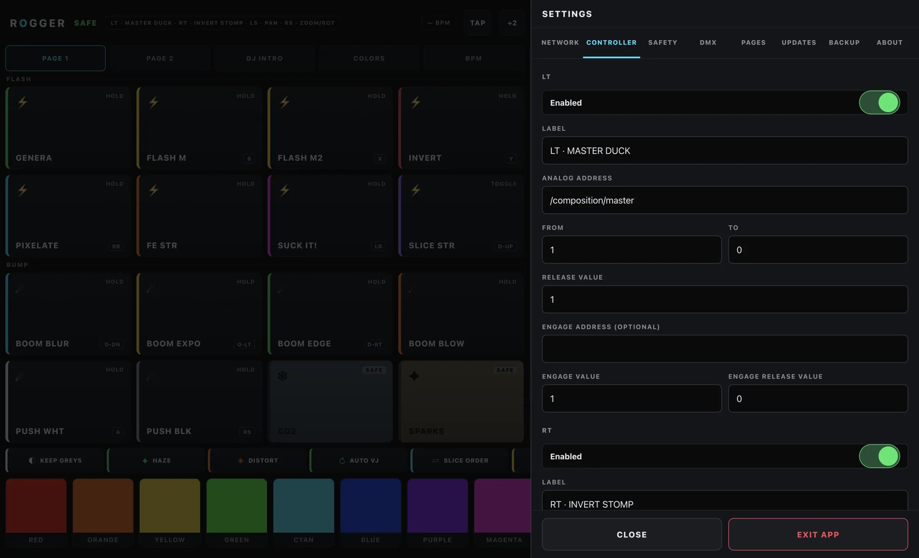This screenshot has width=919, height=558.
Task: Click the swap icon beside SLICE ORDER
Action: [x=436, y=460]
